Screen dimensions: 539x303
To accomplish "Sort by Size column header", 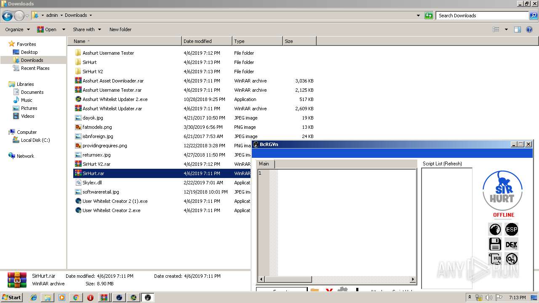I will (299, 41).
